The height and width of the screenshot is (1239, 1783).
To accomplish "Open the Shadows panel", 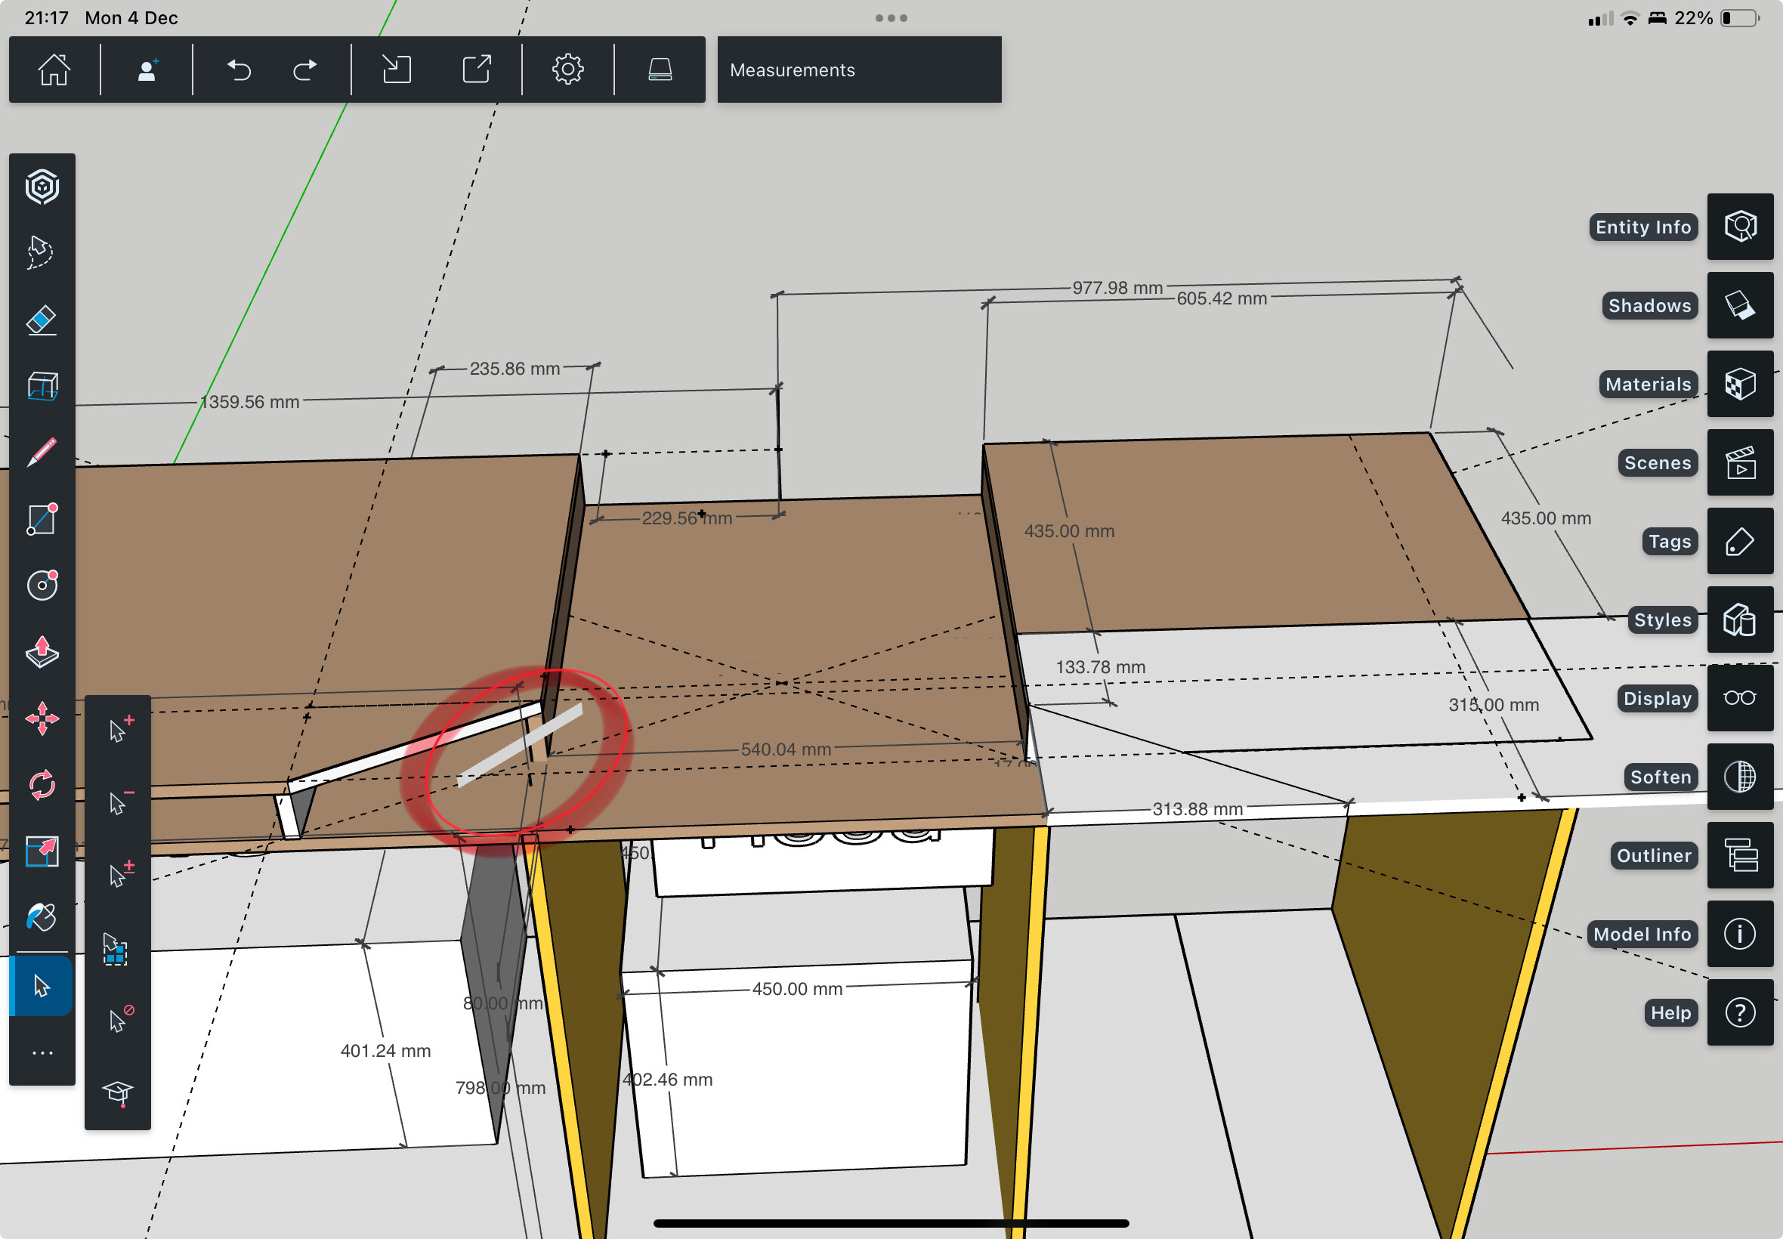I will click(1739, 305).
